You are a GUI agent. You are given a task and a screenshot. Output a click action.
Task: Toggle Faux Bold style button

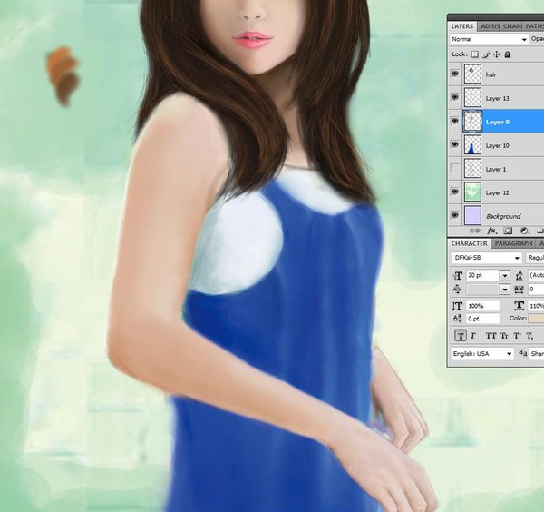(461, 336)
